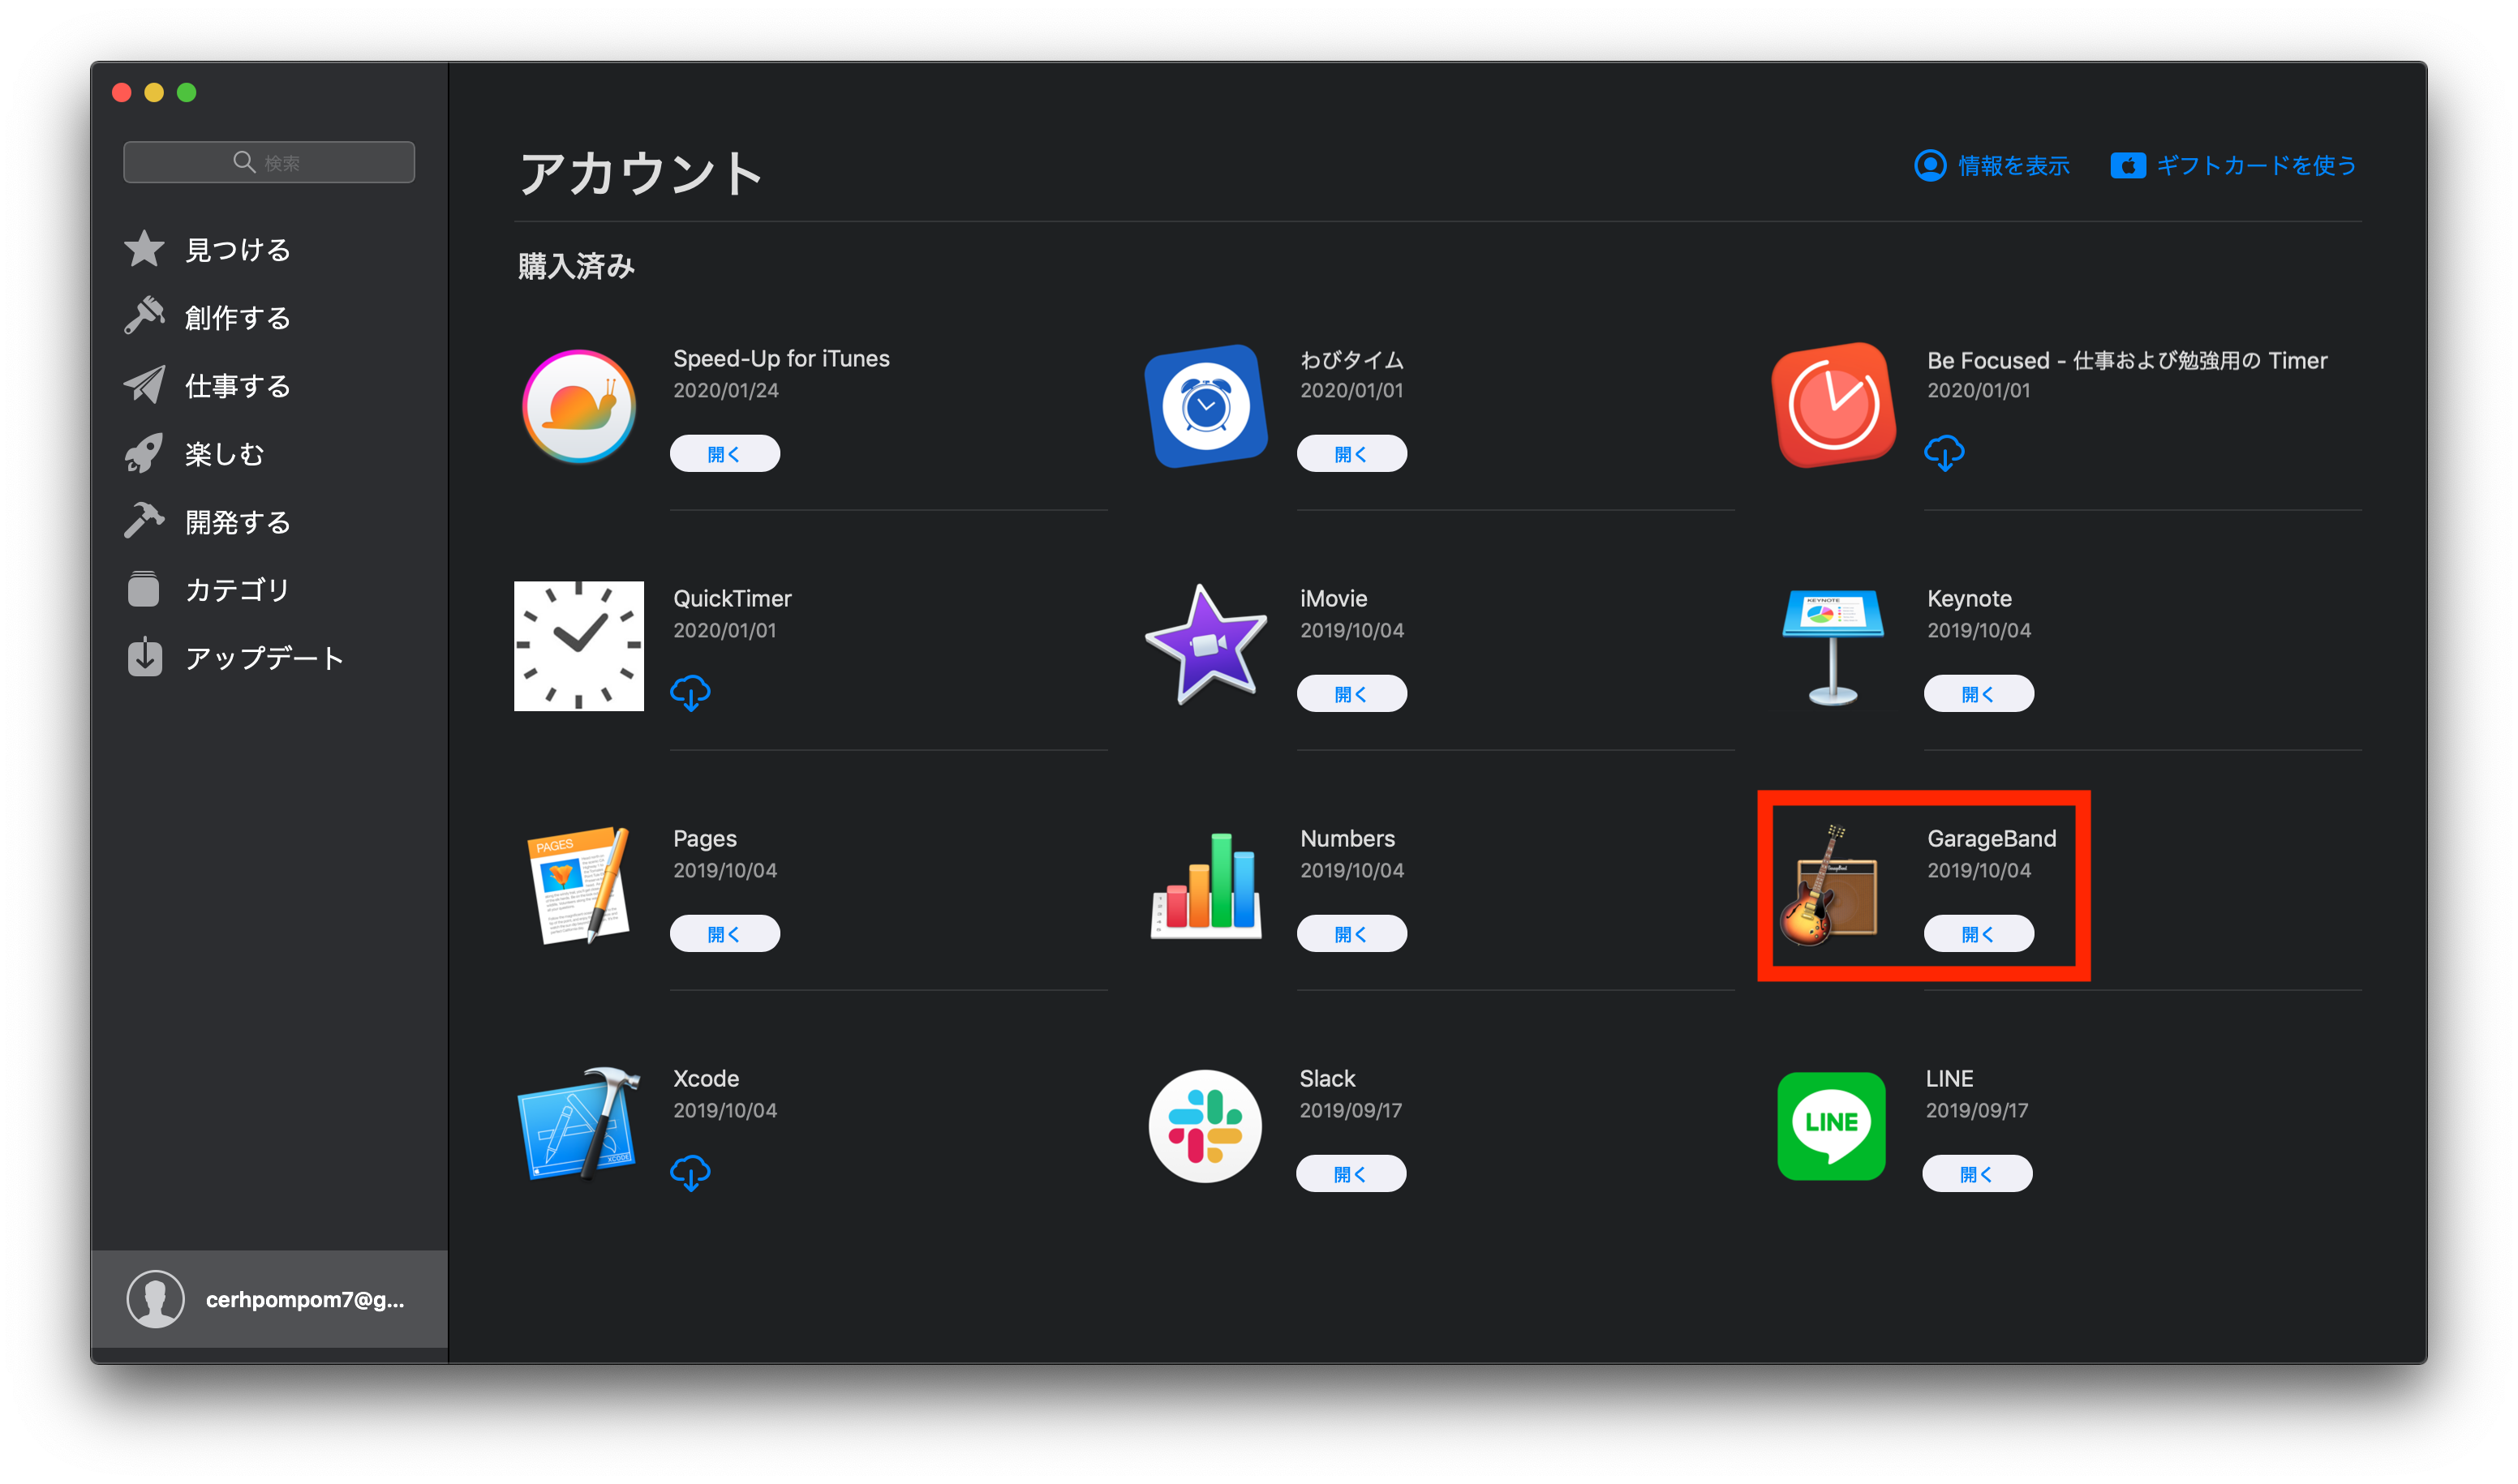Click the Xcode hammer blueprint icon
Image resolution: width=2518 pixels, height=1484 pixels.
point(578,1125)
